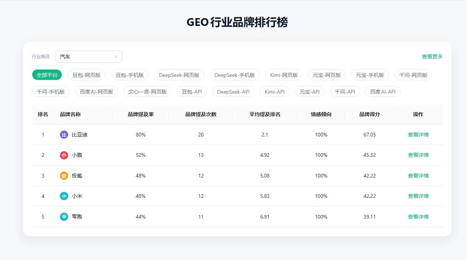Filter by 千问-手机版 platform

pyautogui.click(x=51, y=92)
